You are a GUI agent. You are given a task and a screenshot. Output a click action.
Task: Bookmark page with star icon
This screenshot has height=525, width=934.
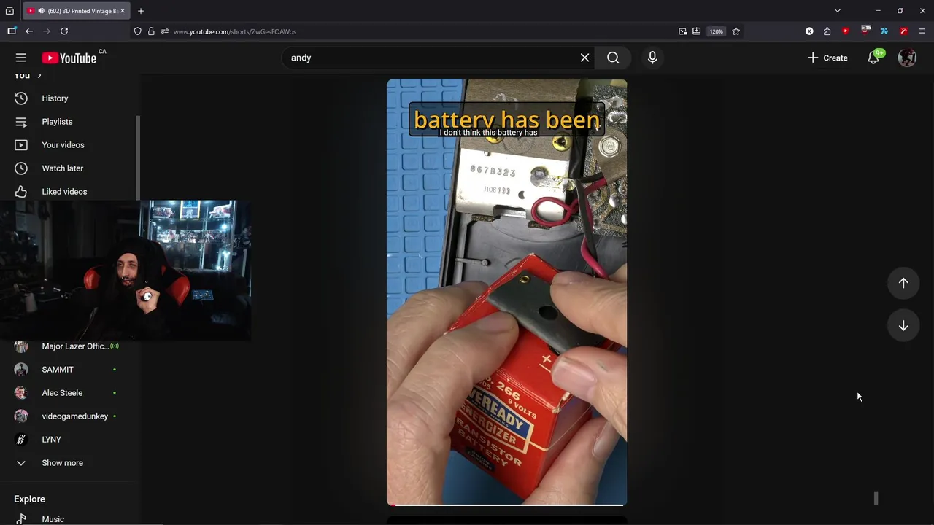click(x=736, y=31)
